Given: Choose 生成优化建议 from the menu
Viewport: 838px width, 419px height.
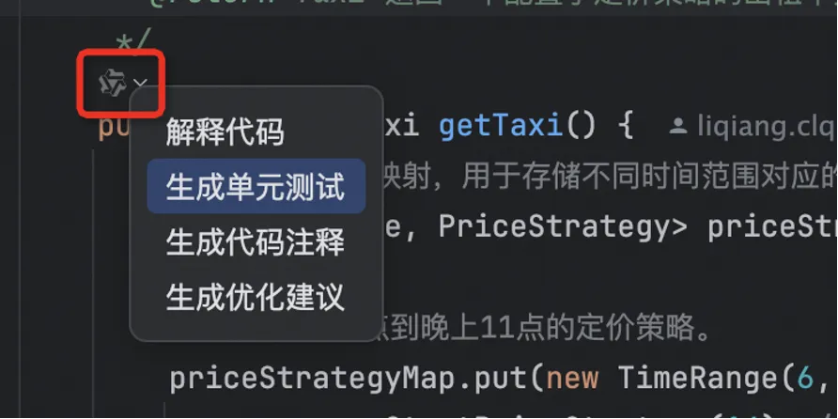Looking at the screenshot, I should (255, 297).
